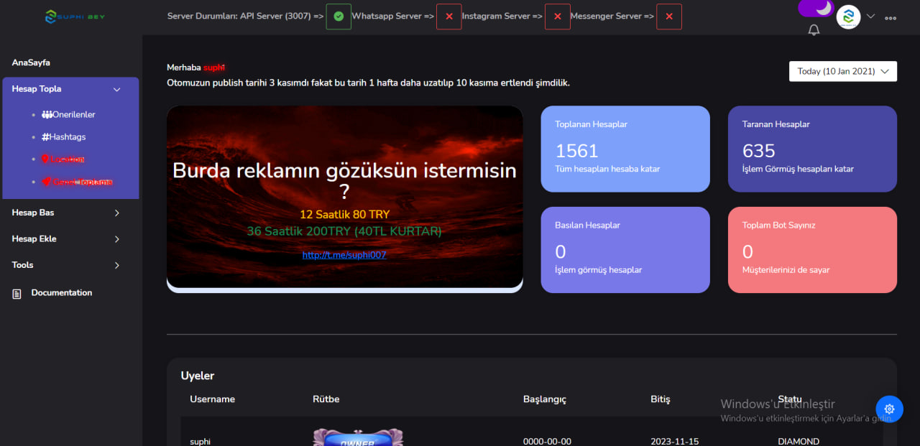Click the red X next to Messenger Server
920x446 pixels.
click(x=669, y=17)
